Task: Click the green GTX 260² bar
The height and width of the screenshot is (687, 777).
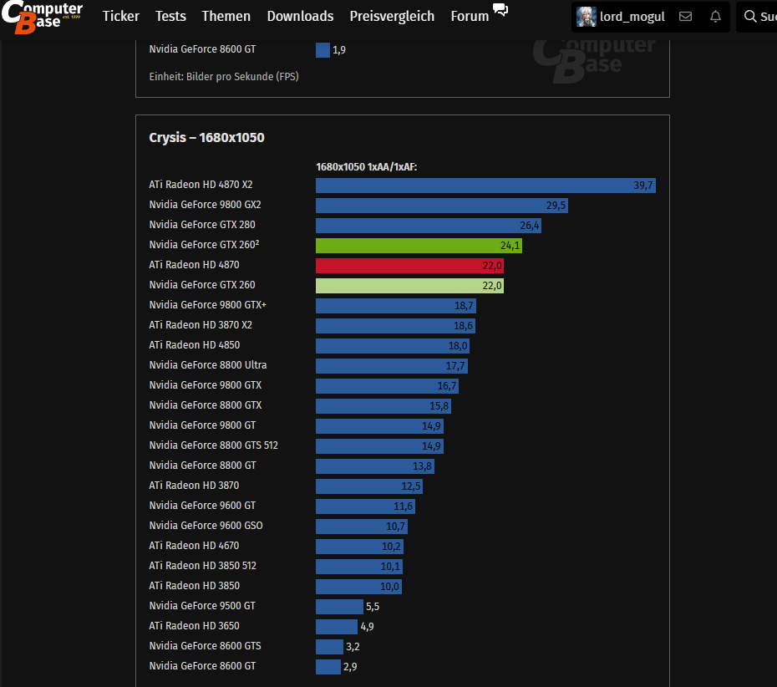Action: [419, 246]
